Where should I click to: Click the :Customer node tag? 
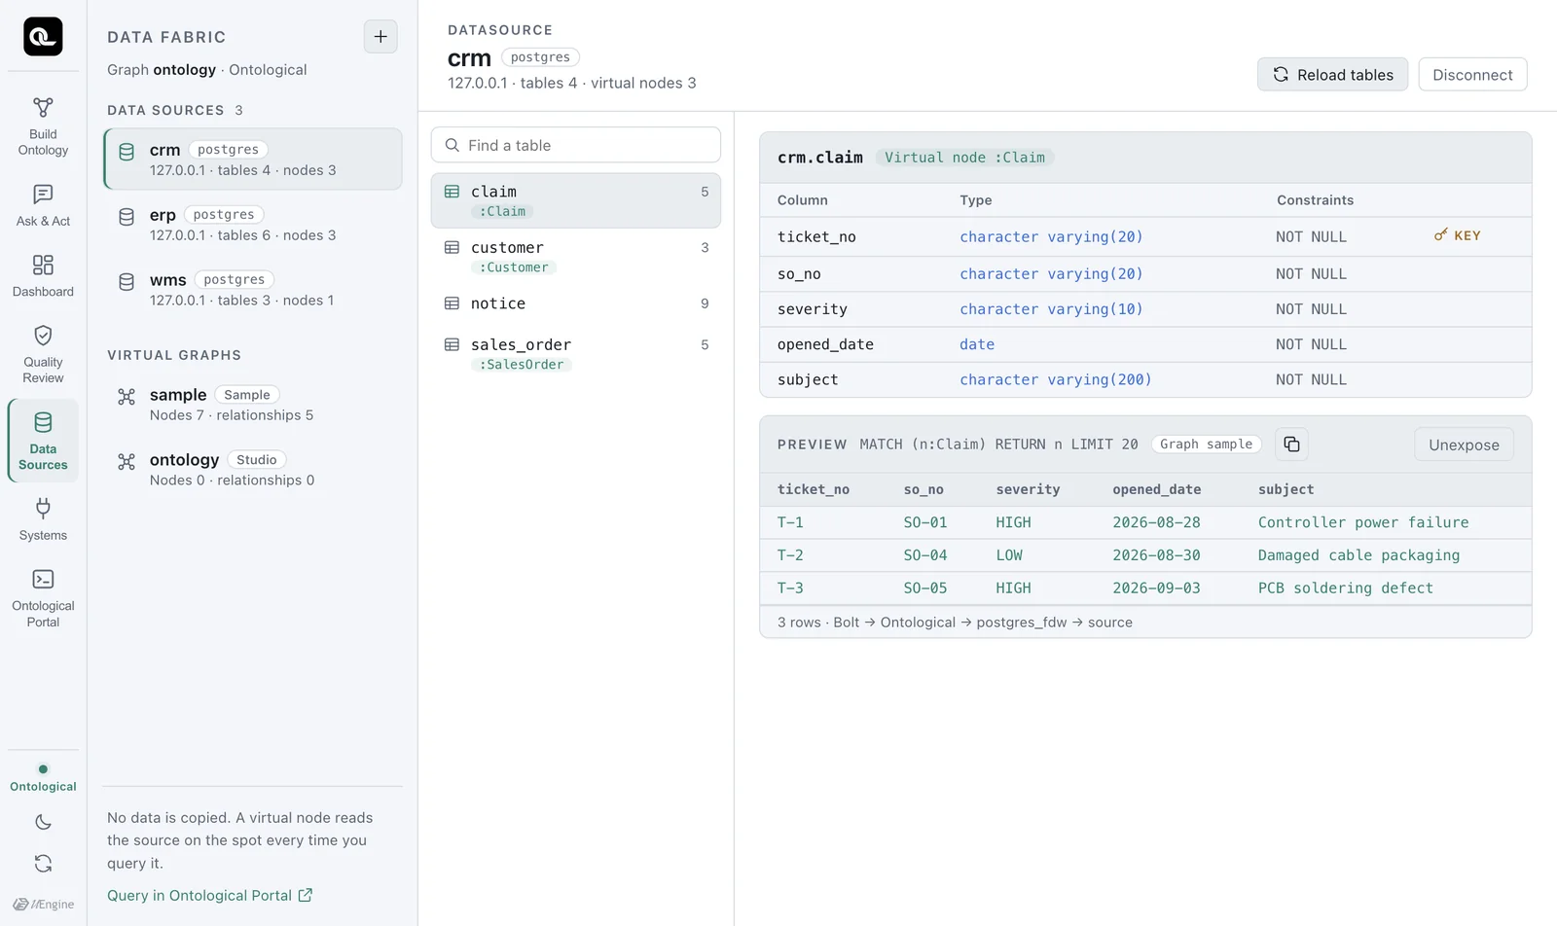[x=514, y=267]
